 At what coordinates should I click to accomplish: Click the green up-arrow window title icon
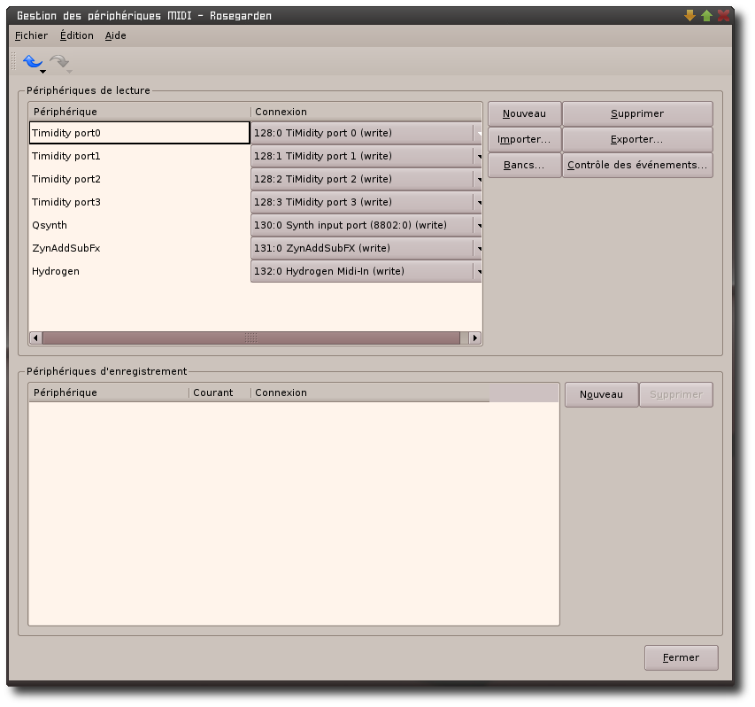pos(706,15)
